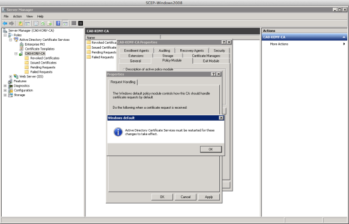Click the Active Directory Certificate Services icon
The height and width of the screenshot is (224, 349).
(16, 40)
